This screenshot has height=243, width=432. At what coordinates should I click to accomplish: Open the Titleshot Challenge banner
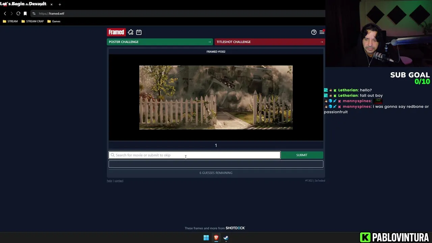270,42
